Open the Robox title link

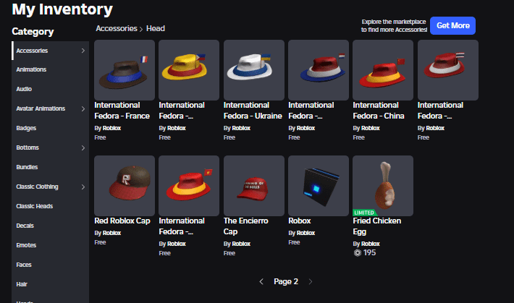[299, 221]
